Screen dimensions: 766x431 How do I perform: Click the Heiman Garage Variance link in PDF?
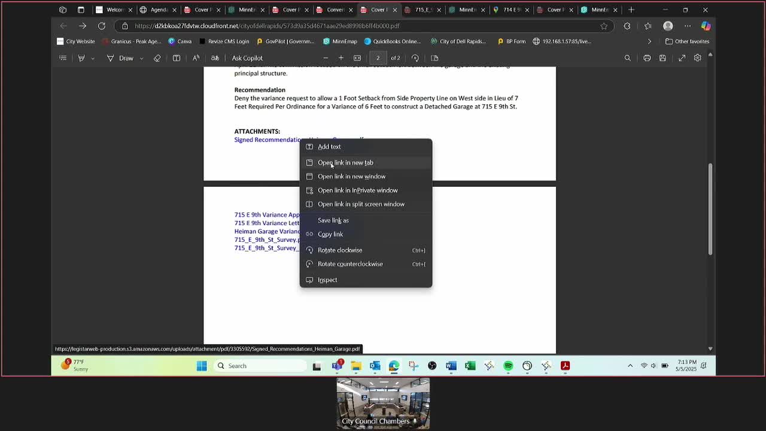267,232
